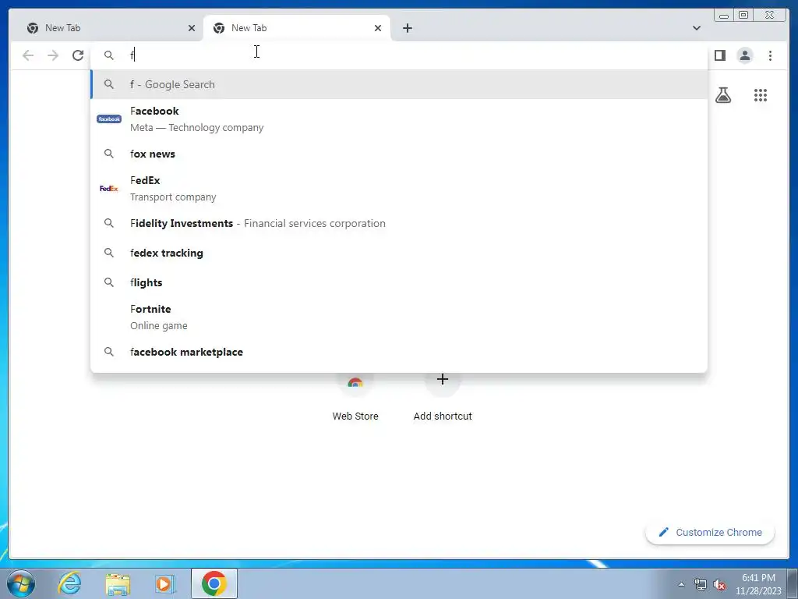
Task: Open the taskbar clock and date
Action: [758, 584]
